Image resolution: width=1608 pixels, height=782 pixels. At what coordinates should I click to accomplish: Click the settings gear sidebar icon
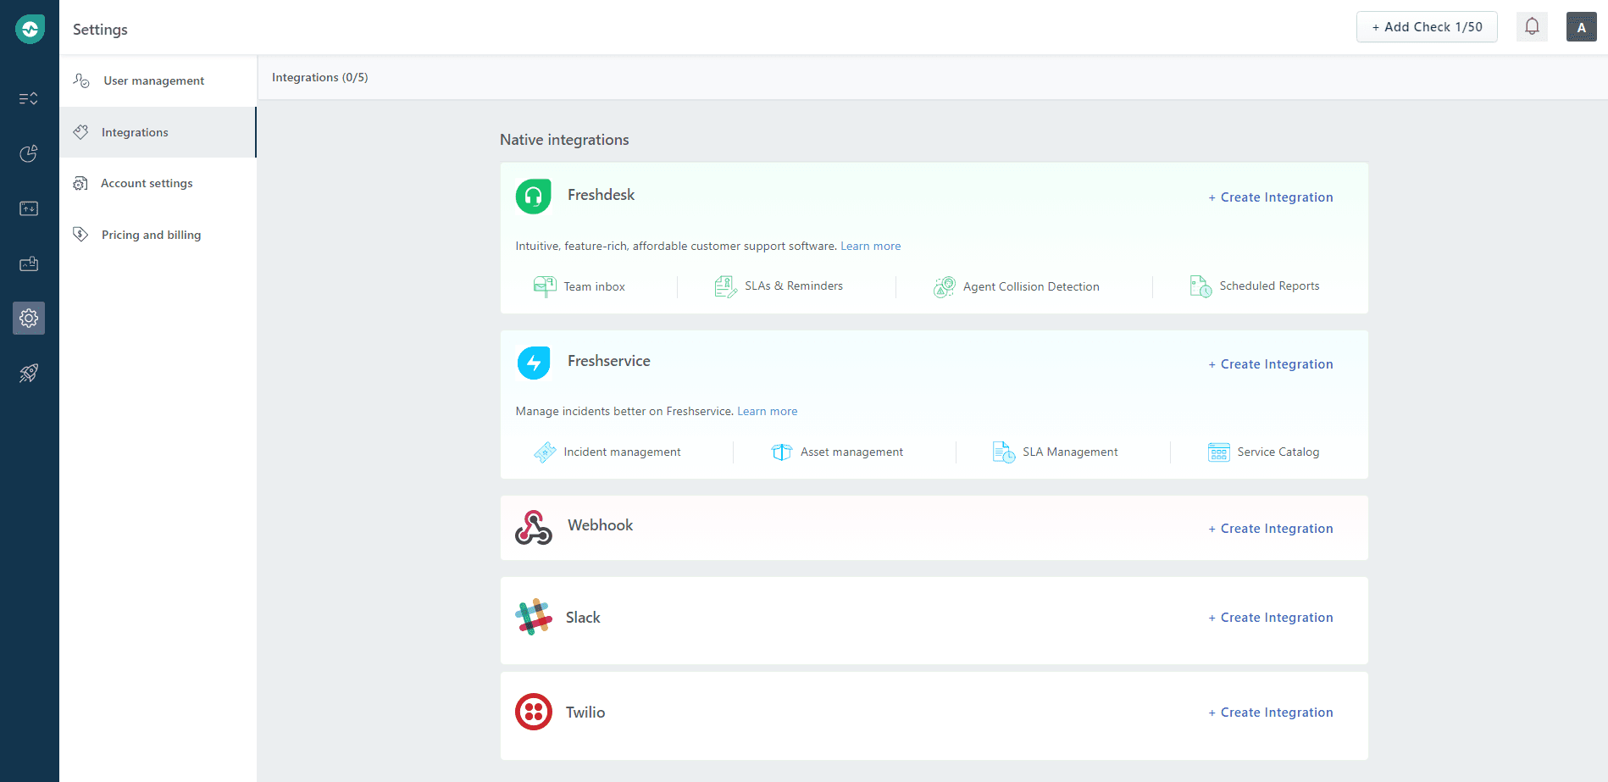(x=29, y=319)
